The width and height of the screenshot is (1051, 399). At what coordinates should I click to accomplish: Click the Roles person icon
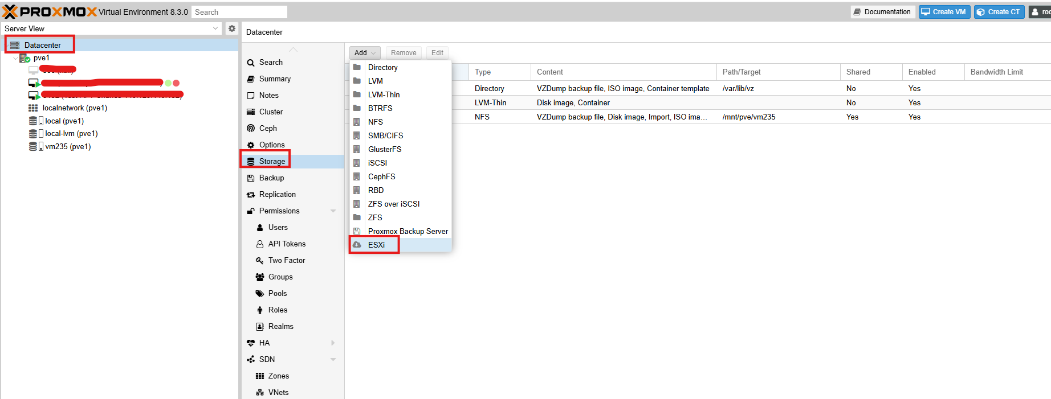coord(260,310)
